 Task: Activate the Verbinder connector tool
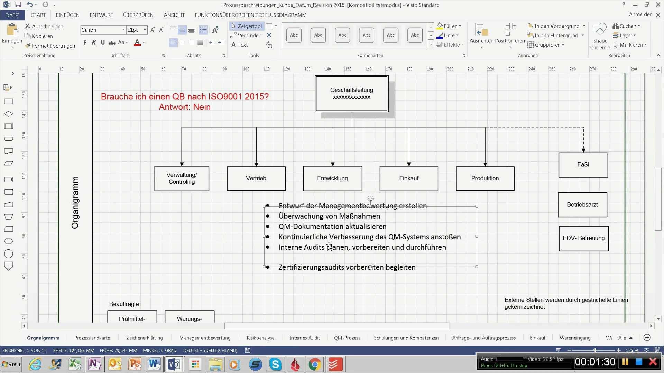tap(246, 36)
